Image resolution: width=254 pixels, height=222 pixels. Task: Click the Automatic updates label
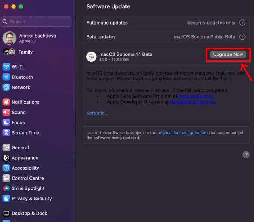coord(107,23)
